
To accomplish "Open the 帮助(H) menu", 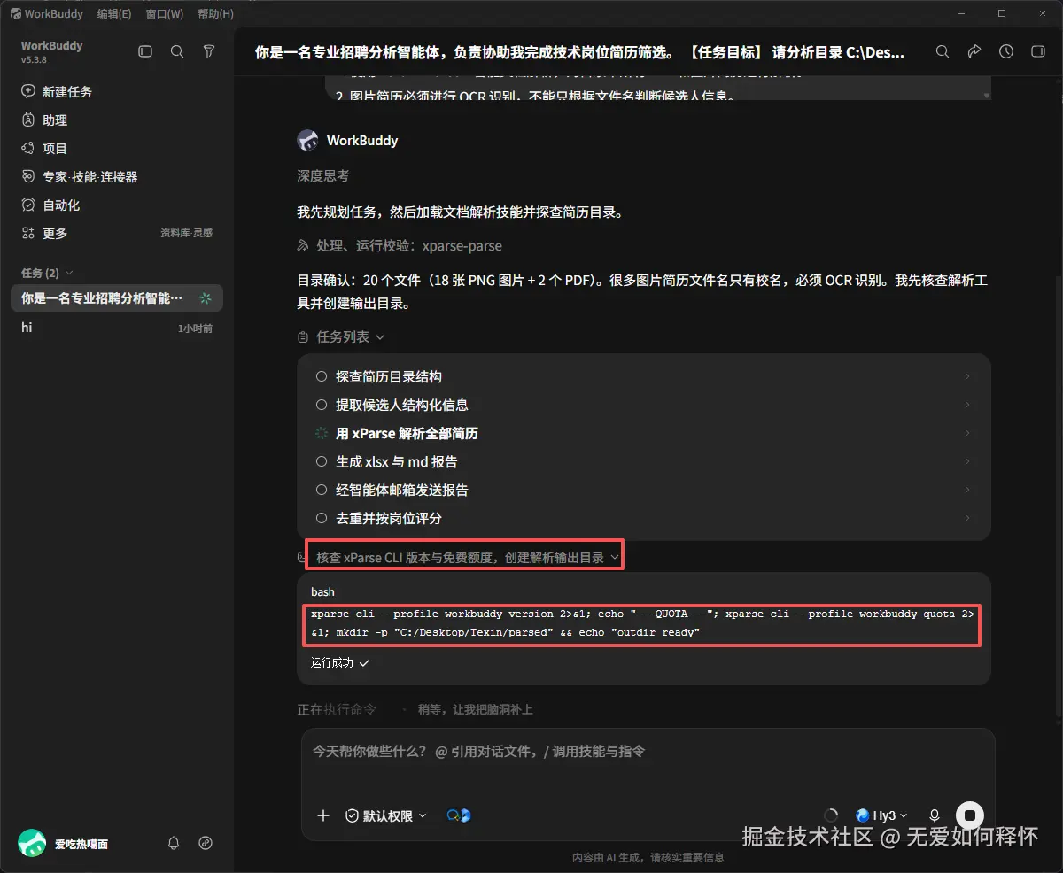I will (x=216, y=13).
